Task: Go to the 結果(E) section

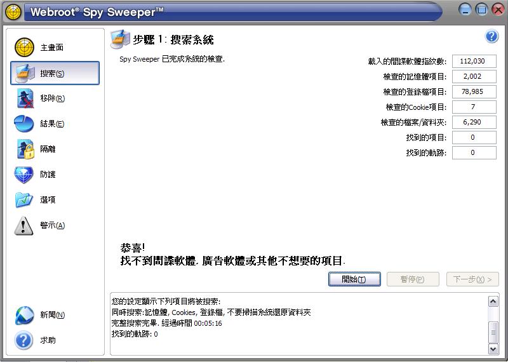Action: (52, 124)
